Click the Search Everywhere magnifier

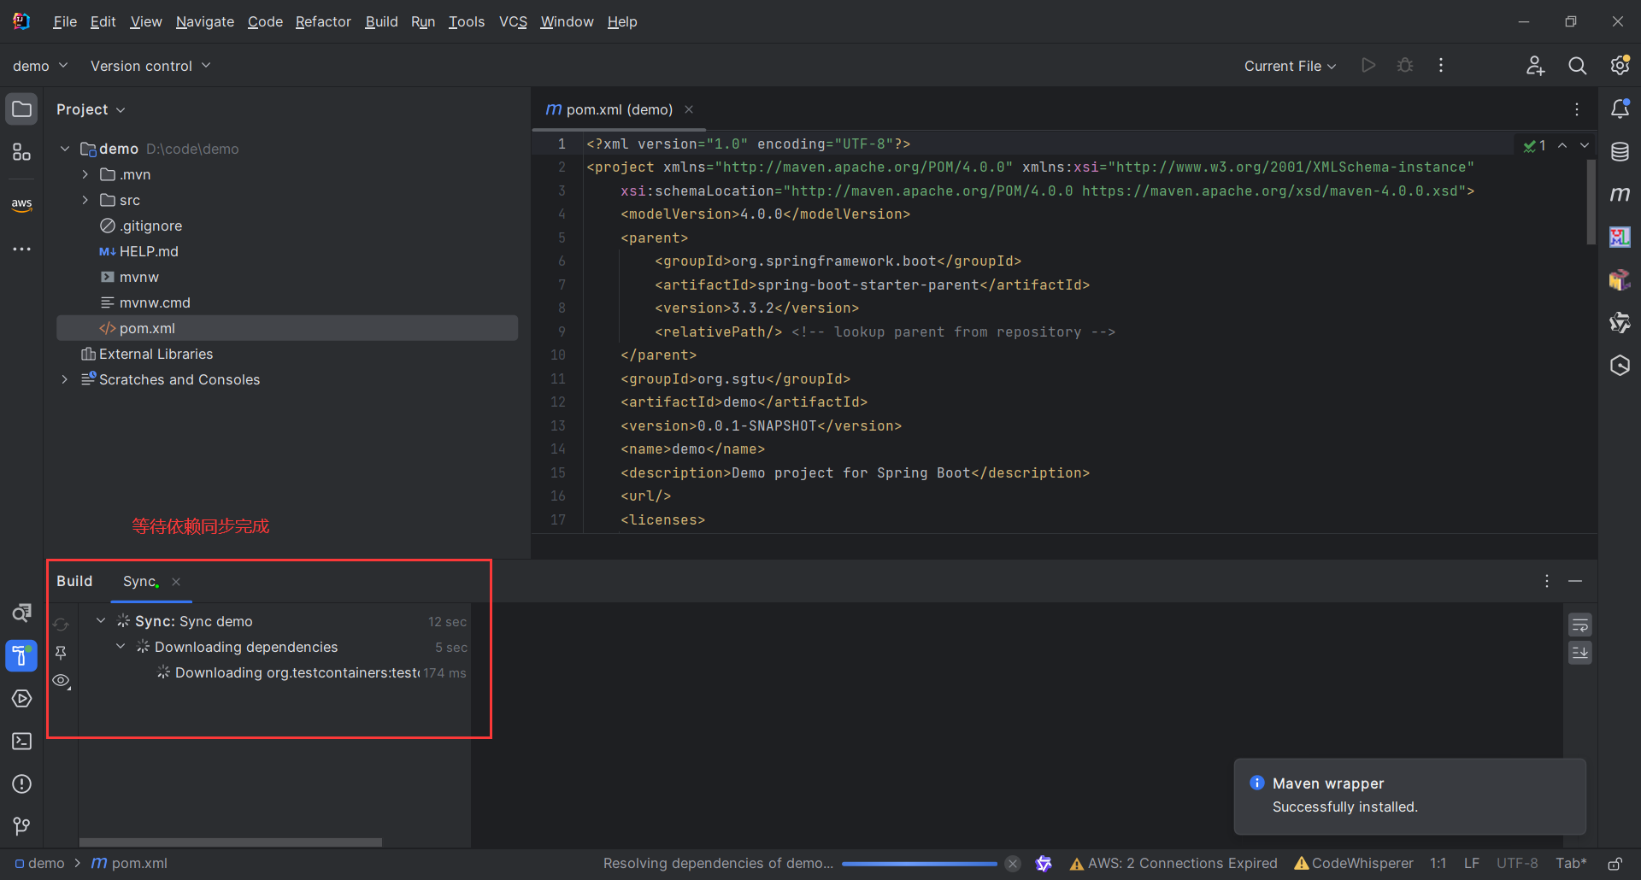[x=1578, y=66]
